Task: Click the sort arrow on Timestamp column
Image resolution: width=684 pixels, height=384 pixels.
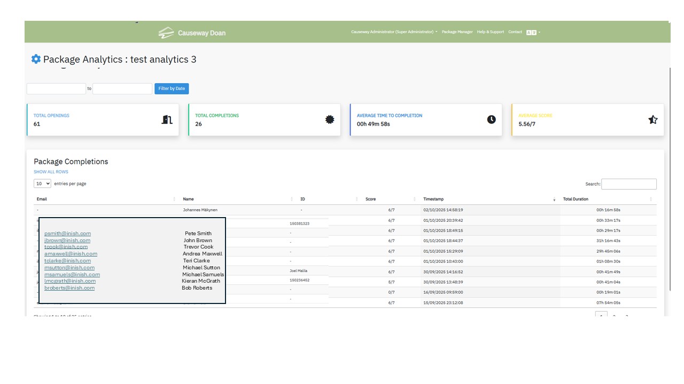Action: [554, 199]
